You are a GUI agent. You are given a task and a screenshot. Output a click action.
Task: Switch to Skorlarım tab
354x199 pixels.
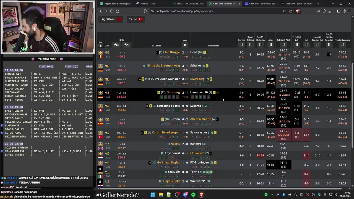(296, 4)
